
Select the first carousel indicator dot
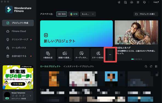(x=132, y=59)
